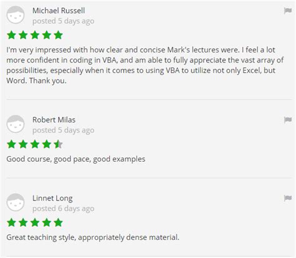Viewport: 296px width, 258px height.
Task: Click the first star of Michael Russell's rating
Action: pyautogui.click(x=11, y=35)
